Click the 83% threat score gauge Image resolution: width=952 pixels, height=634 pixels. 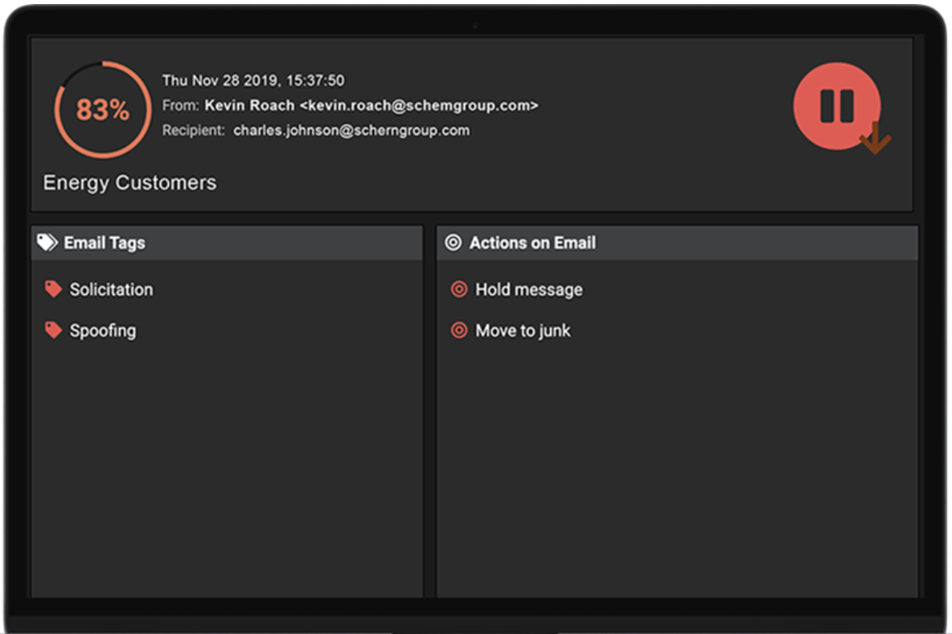103,109
